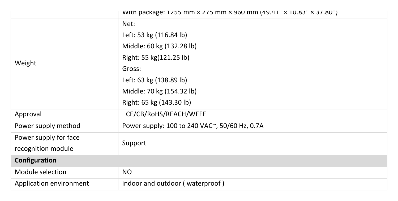Viewport: 398px width, 201px height.
Task: Click the Module selection label
Action: pyautogui.click(x=41, y=172)
